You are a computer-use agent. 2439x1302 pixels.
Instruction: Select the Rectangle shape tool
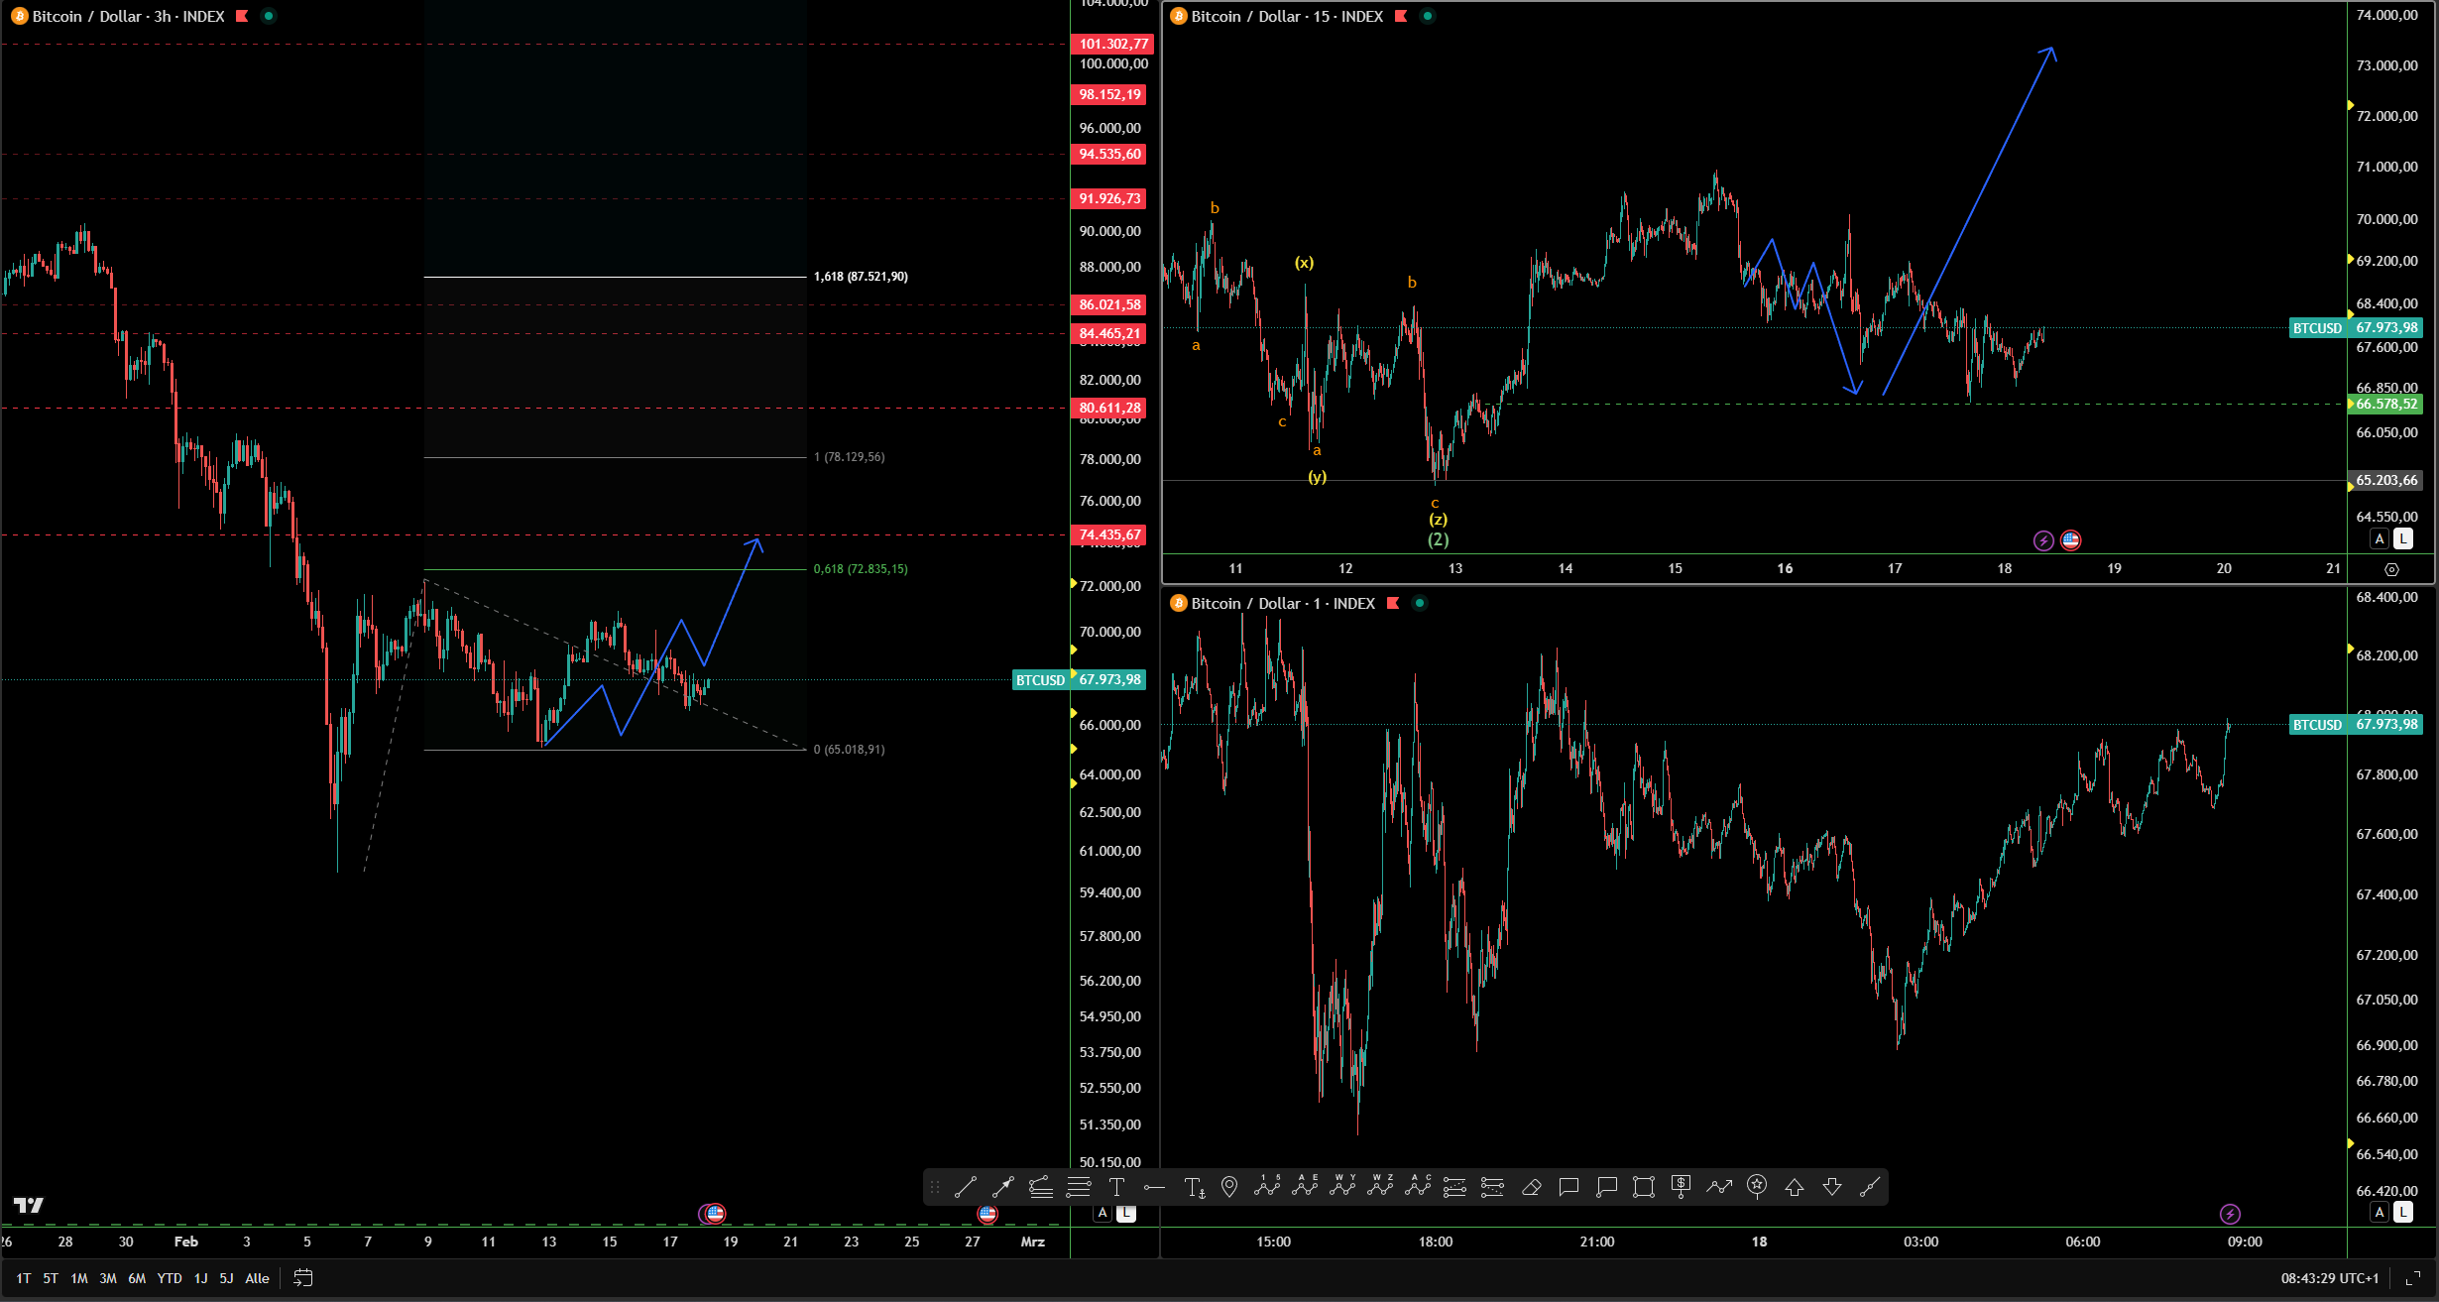tap(1643, 1187)
